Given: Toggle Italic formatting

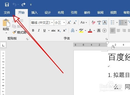Looking at the screenshot, I should point(39,30).
